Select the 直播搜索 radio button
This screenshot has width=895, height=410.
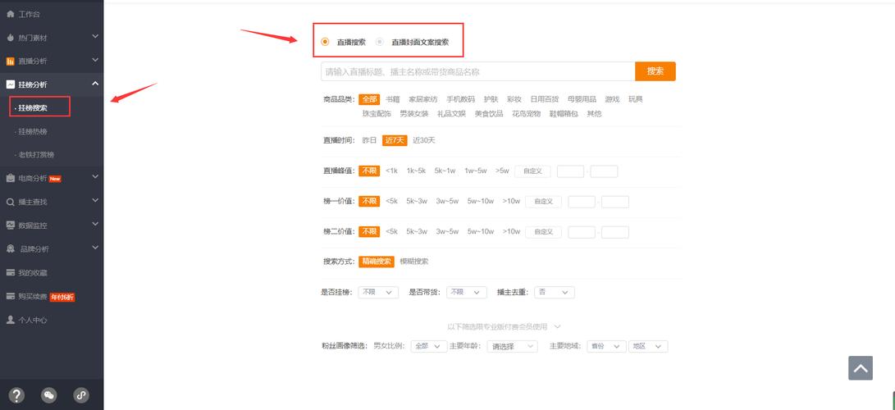[x=326, y=42]
